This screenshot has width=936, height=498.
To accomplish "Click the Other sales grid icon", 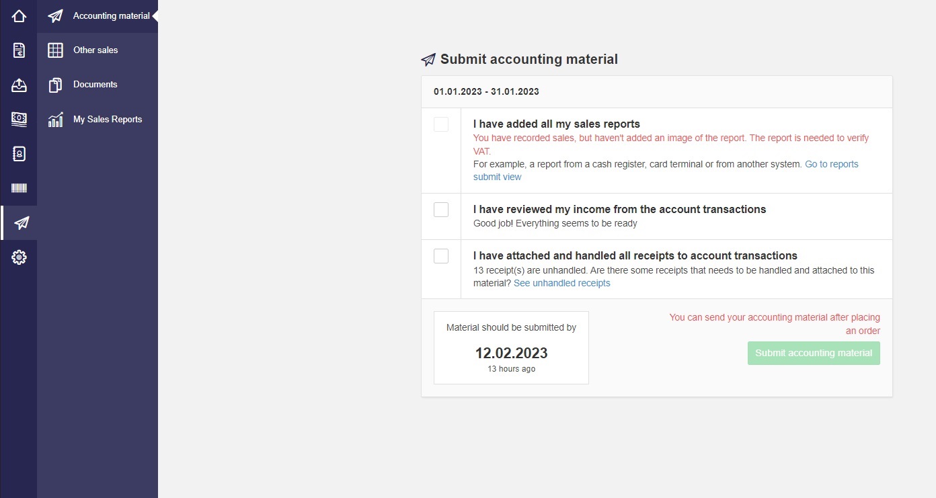I will click(55, 50).
